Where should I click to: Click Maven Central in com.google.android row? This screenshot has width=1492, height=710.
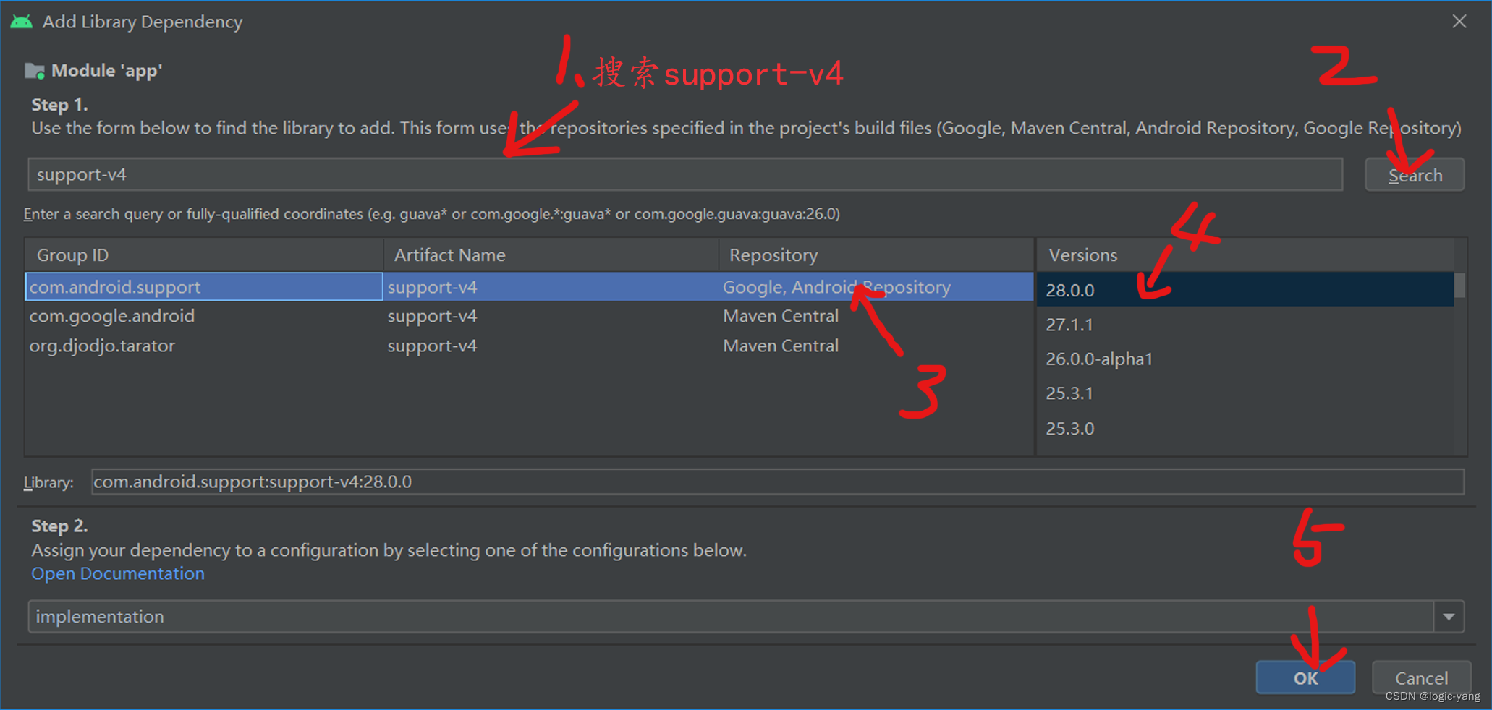pos(781,316)
